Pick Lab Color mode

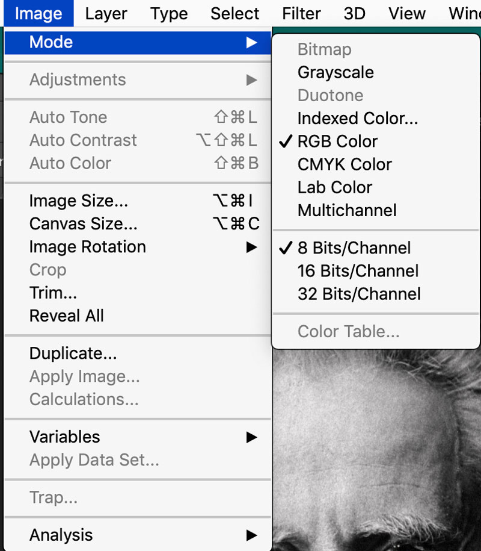coord(335,187)
